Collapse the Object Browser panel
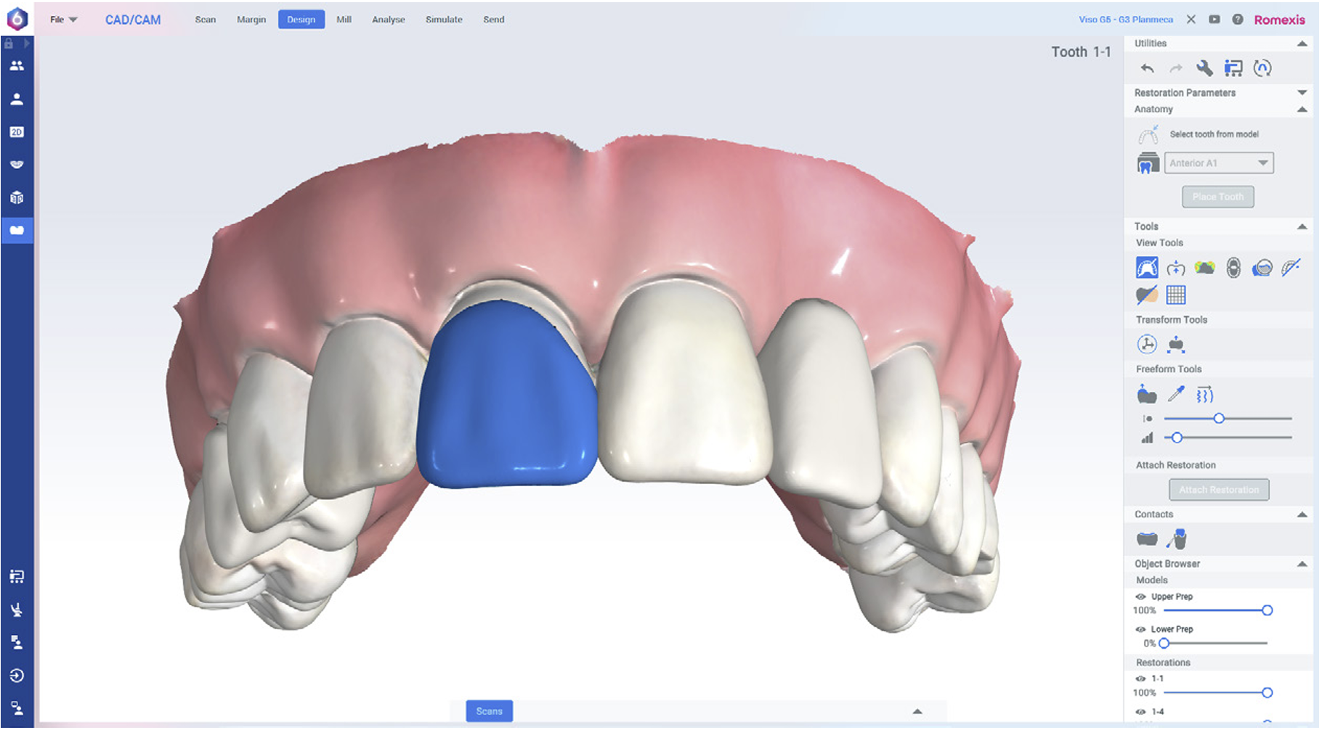1322x730 pixels. (1301, 564)
